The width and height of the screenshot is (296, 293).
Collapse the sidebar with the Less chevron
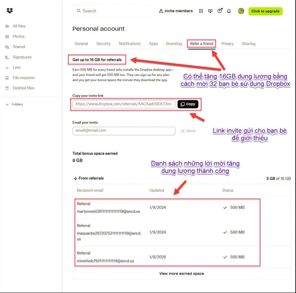click(x=7, y=68)
